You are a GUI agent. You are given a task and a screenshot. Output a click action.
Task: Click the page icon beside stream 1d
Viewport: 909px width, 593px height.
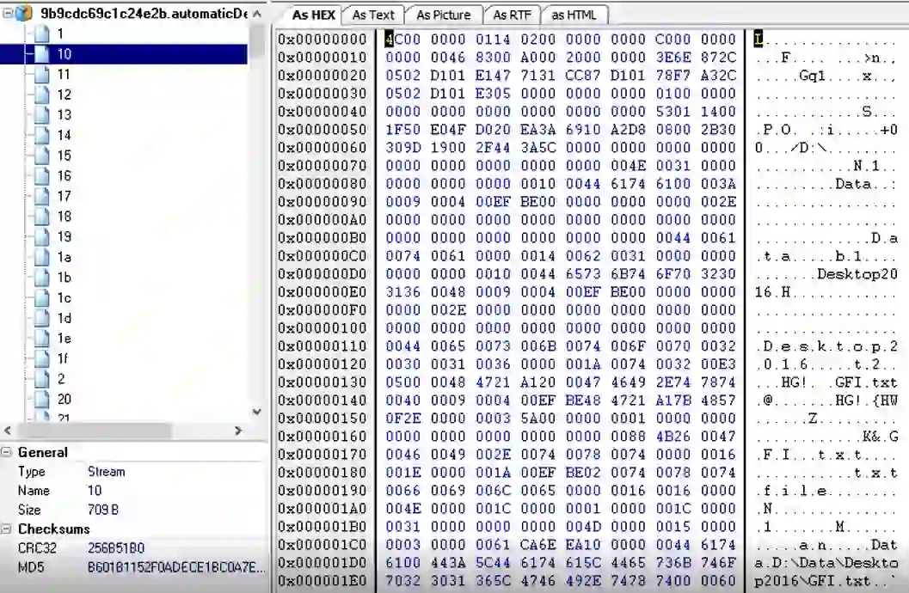(42, 318)
